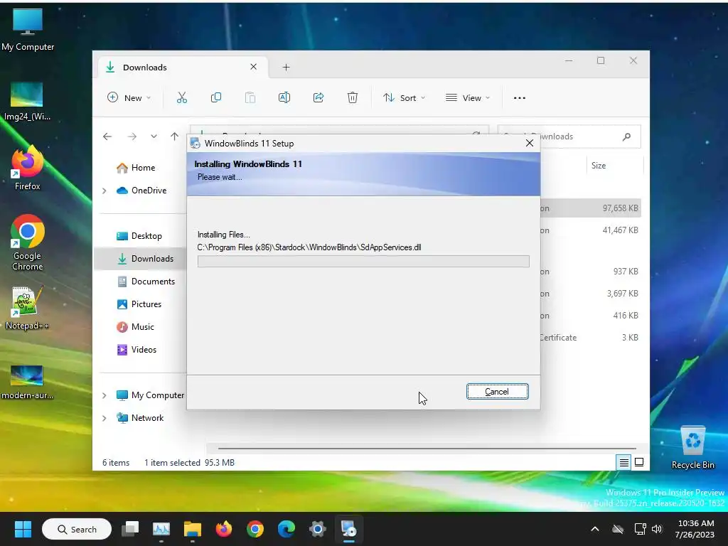Click the horizontal scrollbar in File Explorer
The width and height of the screenshot is (728, 546).
coord(427,449)
